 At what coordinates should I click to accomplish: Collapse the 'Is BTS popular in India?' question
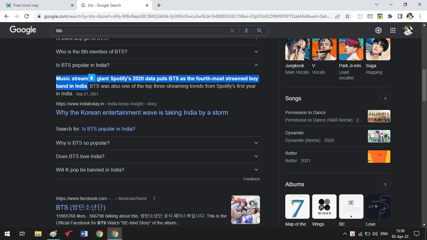click(256, 65)
